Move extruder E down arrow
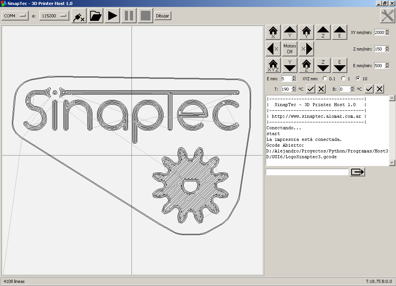396x286 pixels. pos(340,66)
